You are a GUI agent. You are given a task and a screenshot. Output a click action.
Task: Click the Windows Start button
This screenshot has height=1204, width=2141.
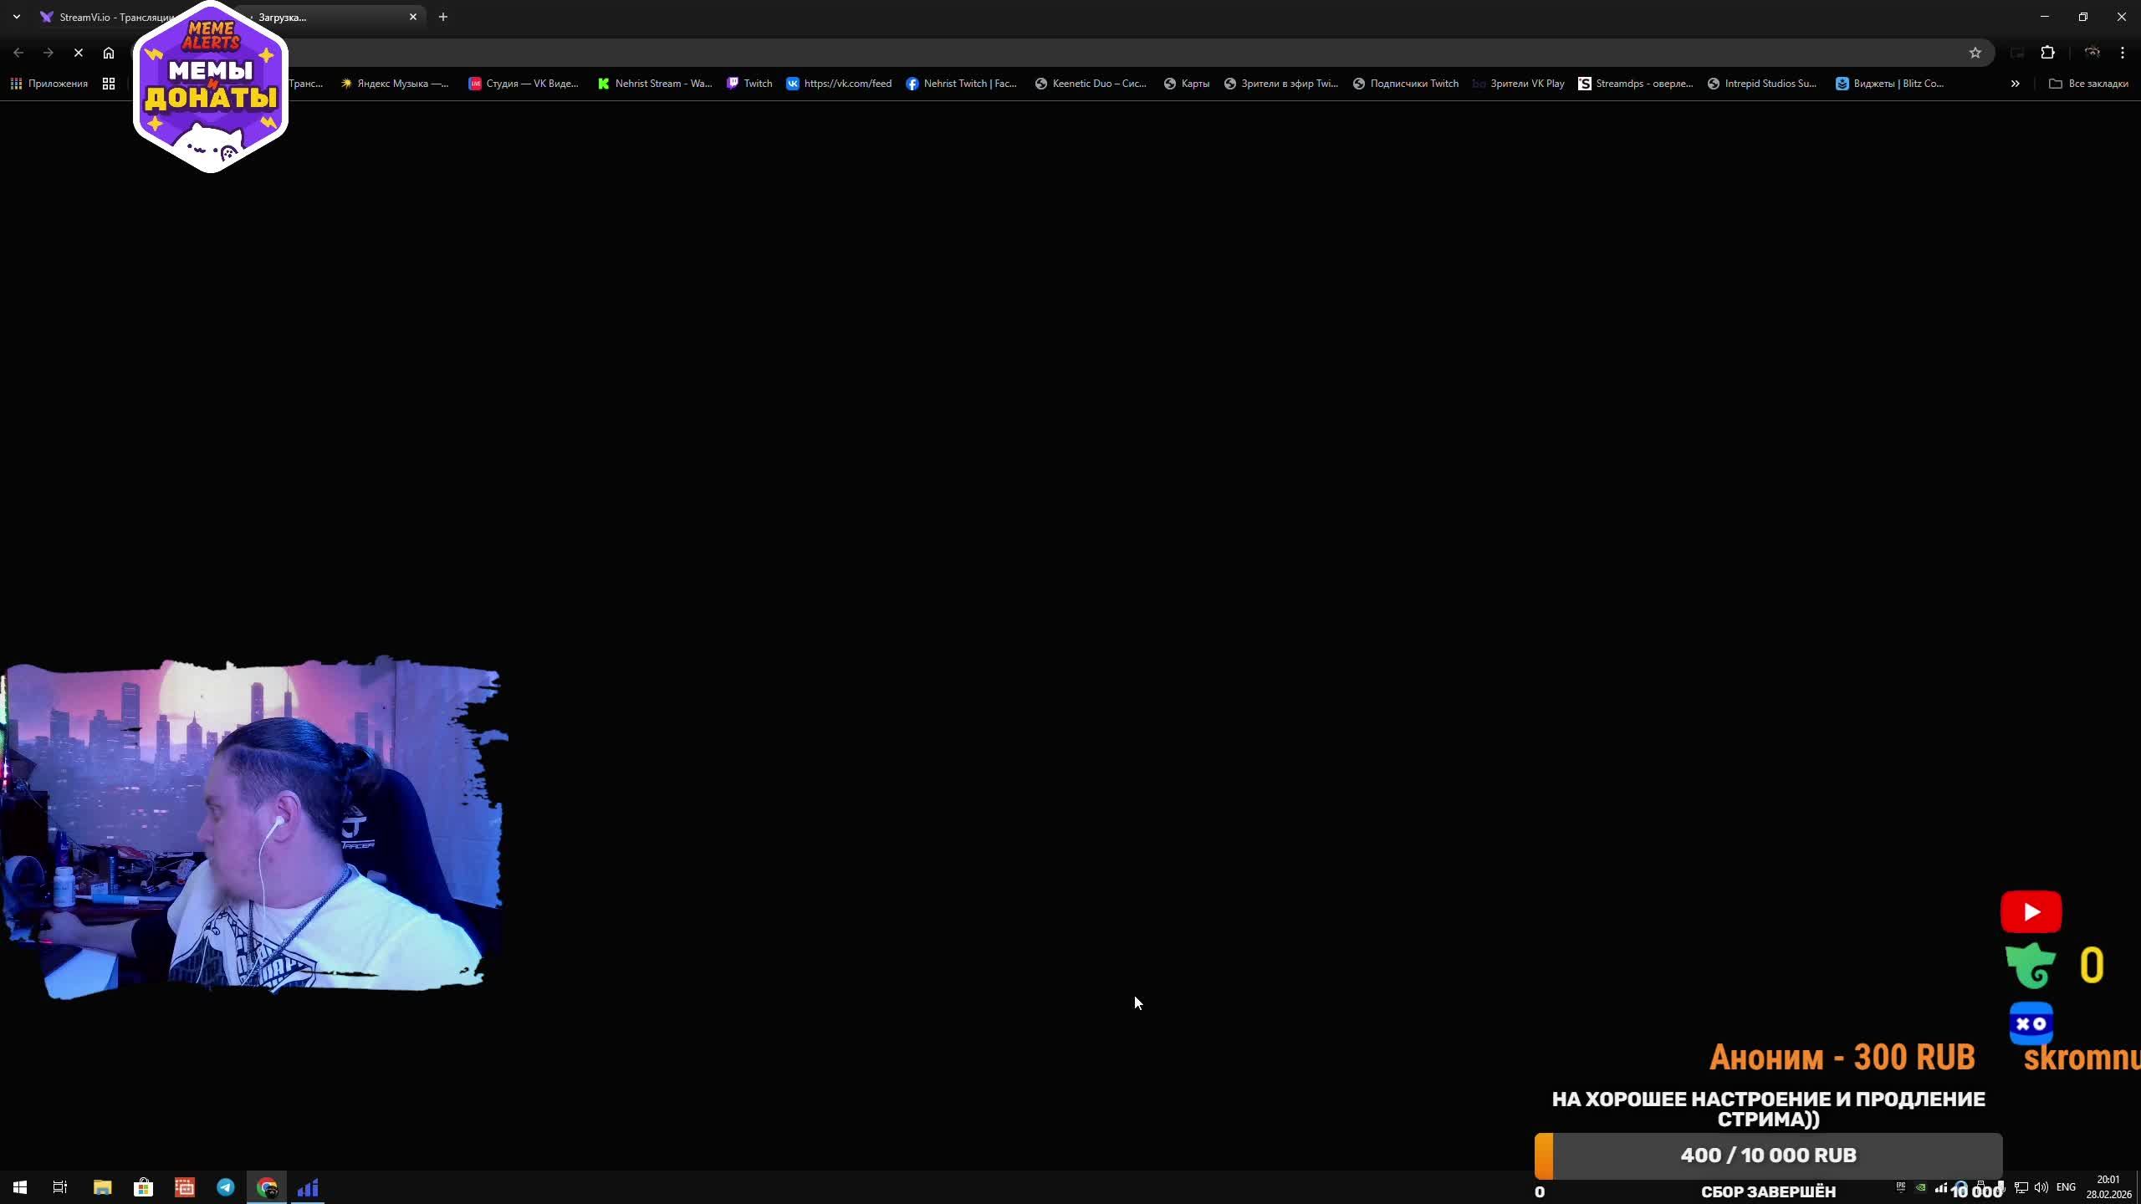(20, 1187)
